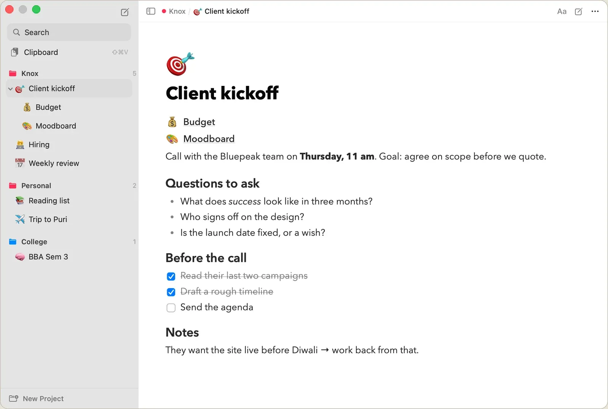Click the edit note icon beside Aa
Screen dimensions: 608x409
(578, 11)
